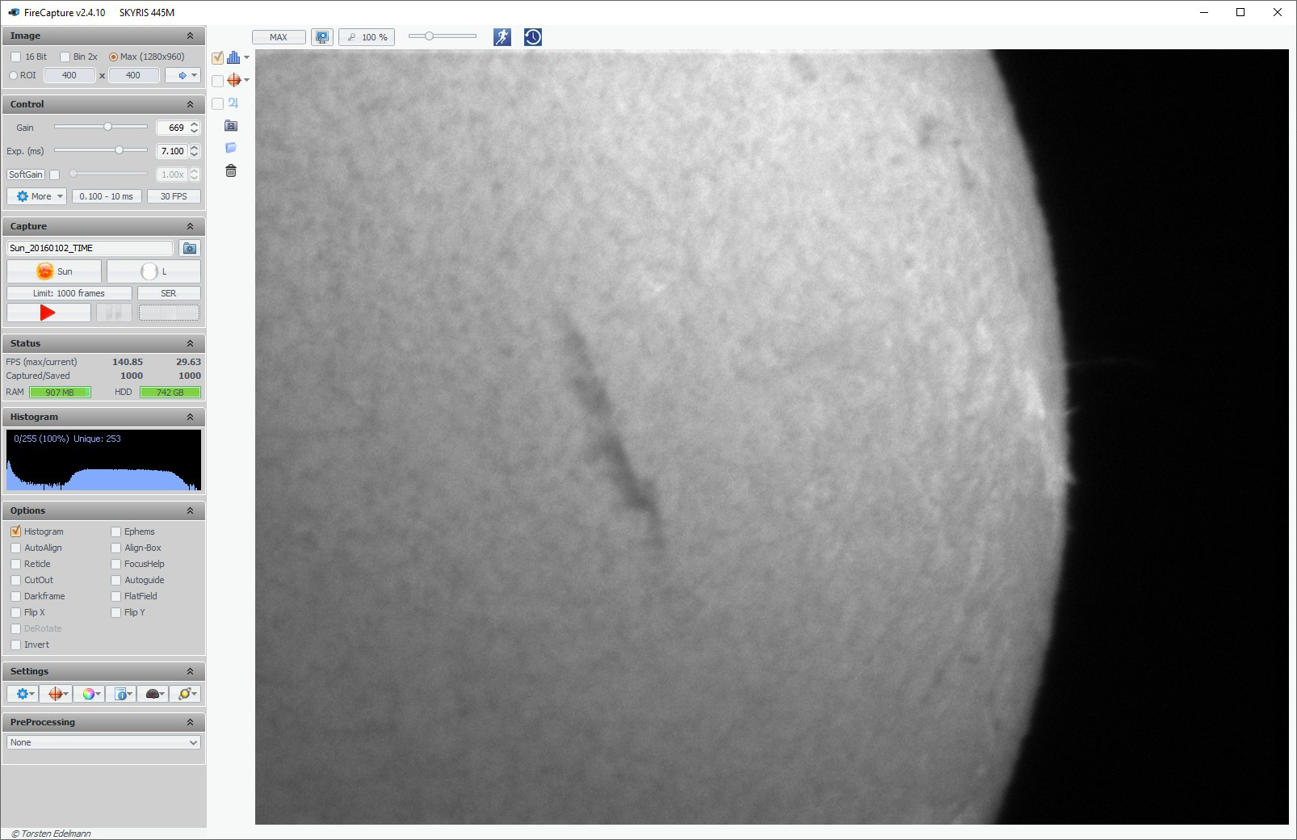The width and height of the screenshot is (1297, 840).
Task: Click the trash can icon
Action: click(231, 170)
